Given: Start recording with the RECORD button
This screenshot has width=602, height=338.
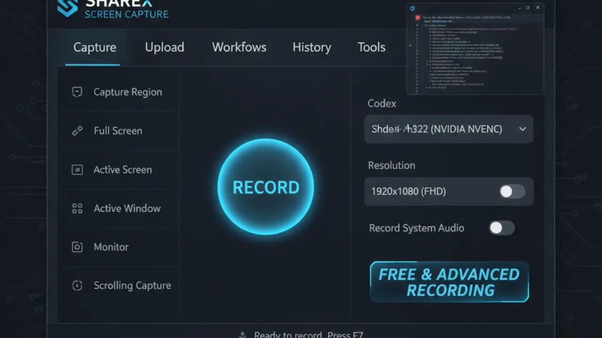Looking at the screenshot, I should click(x=266, y=187).
